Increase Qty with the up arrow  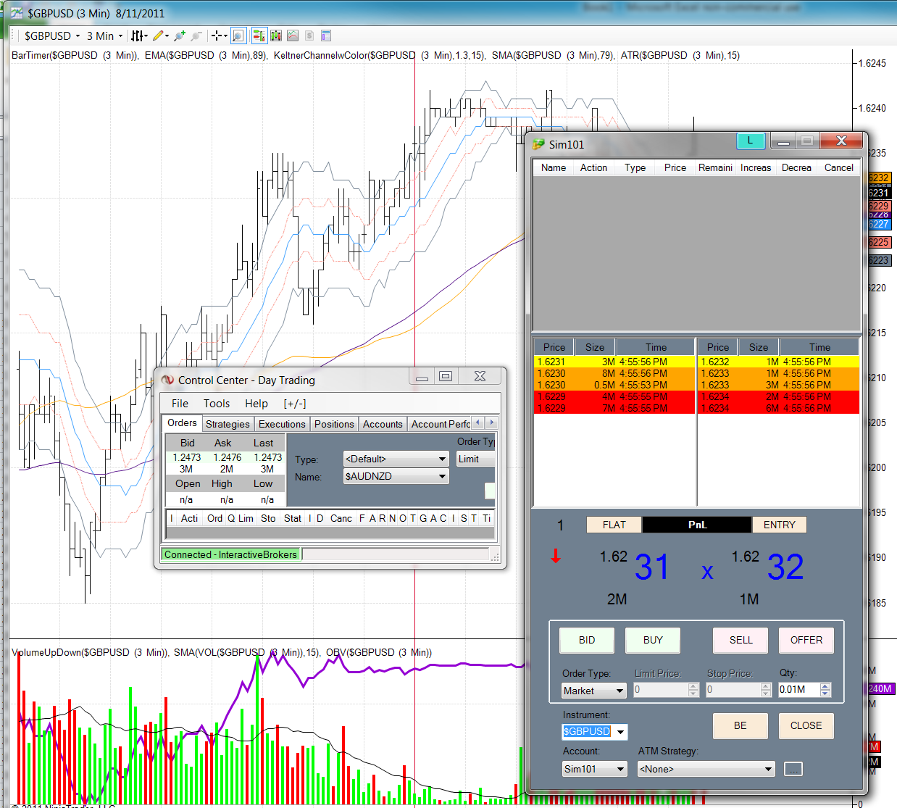pos(825,686)
